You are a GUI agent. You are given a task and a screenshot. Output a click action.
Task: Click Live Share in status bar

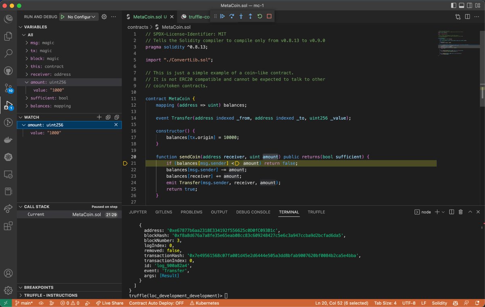(x=110, y=303)
